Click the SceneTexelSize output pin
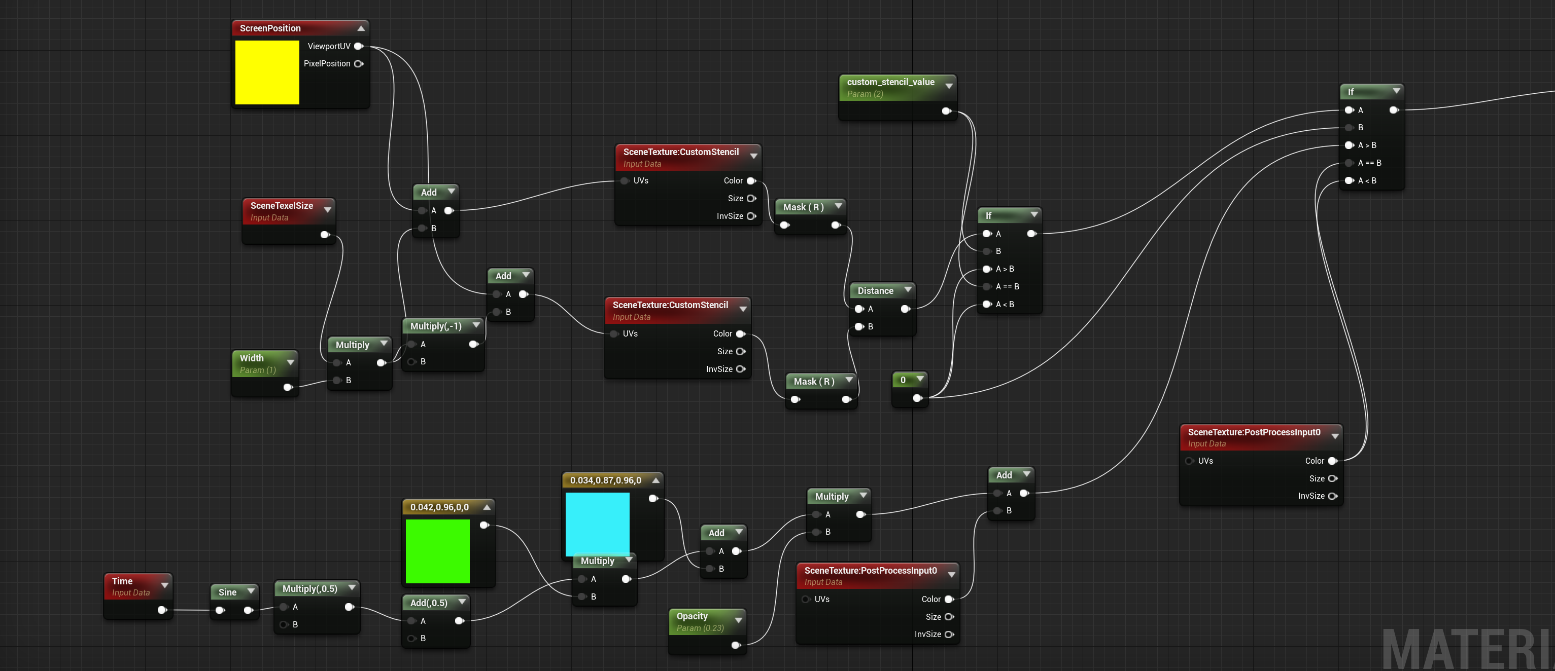Screen dimensions: 1555x671 tap(325, 235)
